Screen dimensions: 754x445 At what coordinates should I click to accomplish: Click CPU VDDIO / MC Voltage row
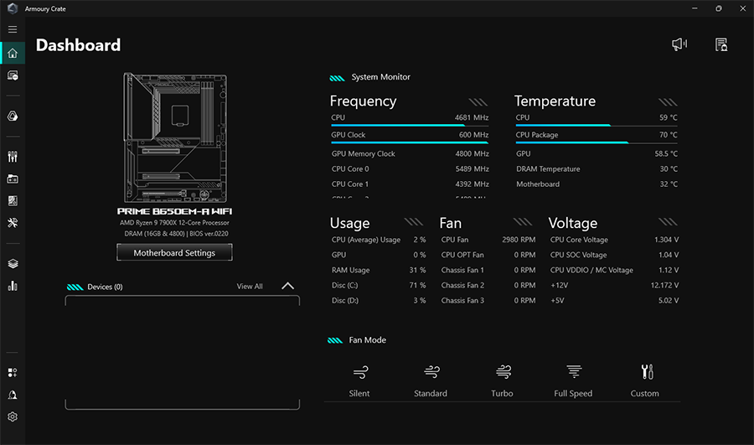pos(615,271)
